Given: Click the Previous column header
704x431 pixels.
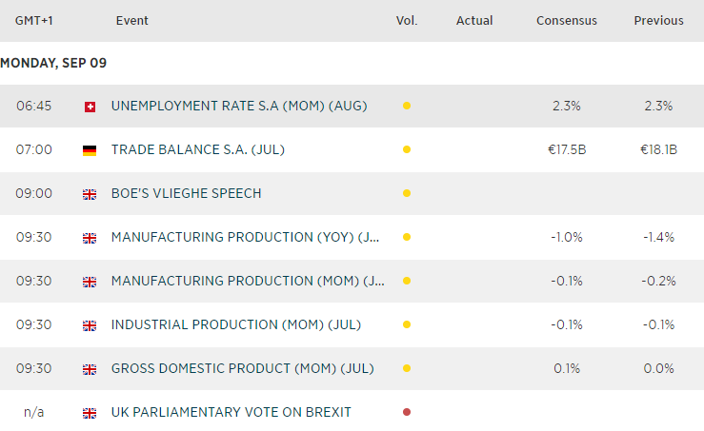Looking at the screenshot, I should (658, 21).
